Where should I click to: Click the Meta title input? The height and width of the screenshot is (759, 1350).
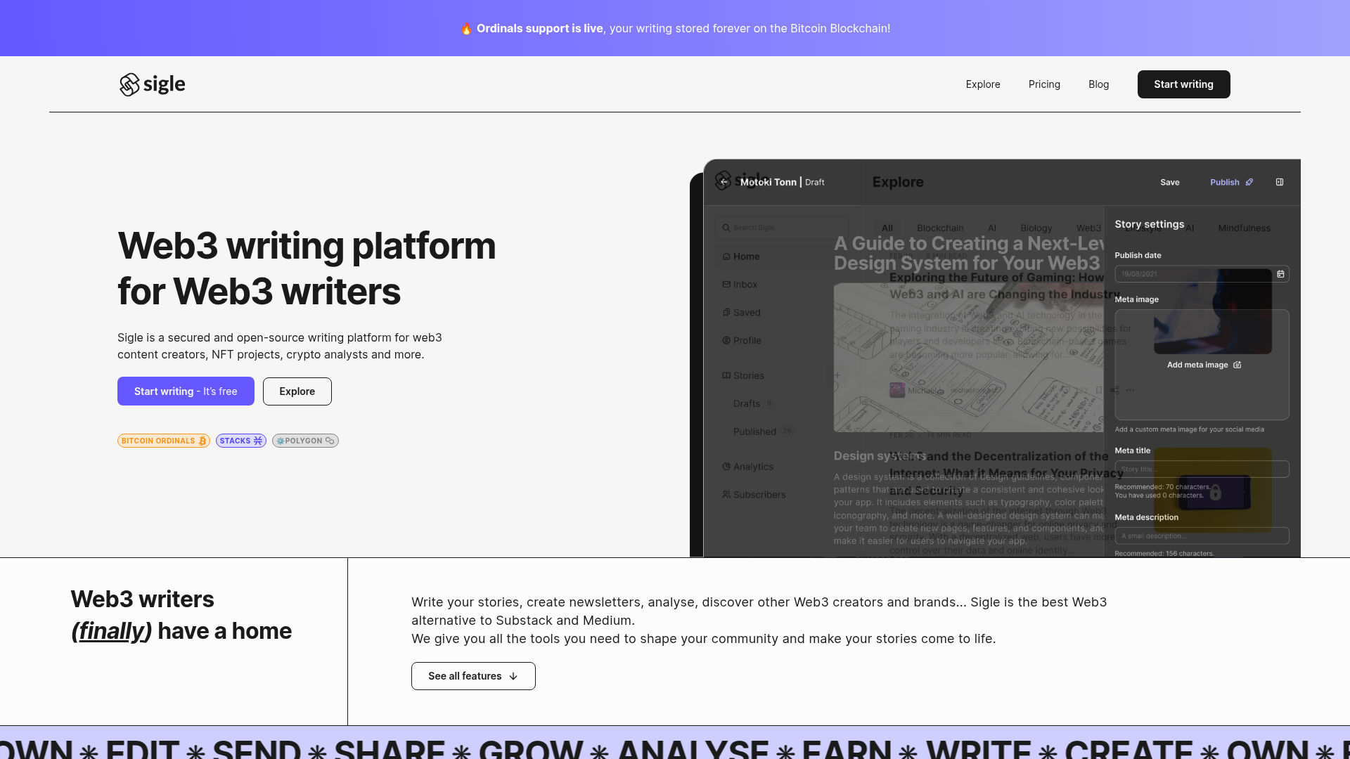1202,469
